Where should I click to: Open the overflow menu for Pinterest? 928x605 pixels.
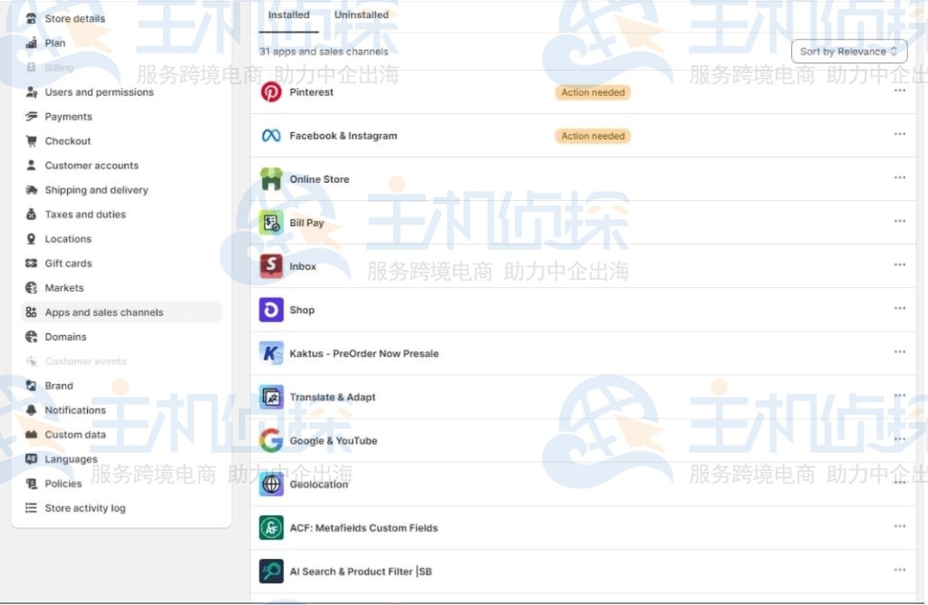tap(899, 91)
